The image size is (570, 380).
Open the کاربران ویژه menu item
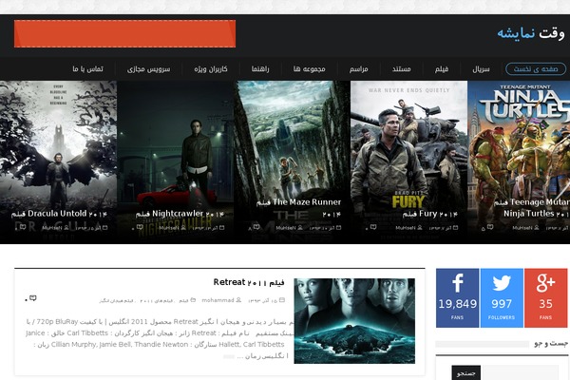click(x=211, y=69)
